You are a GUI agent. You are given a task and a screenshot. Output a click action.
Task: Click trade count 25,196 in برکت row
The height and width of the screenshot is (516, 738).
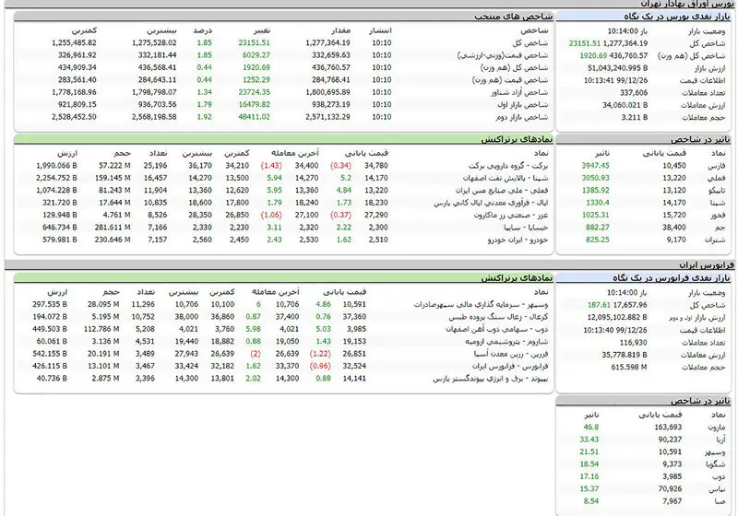point(155,166)
